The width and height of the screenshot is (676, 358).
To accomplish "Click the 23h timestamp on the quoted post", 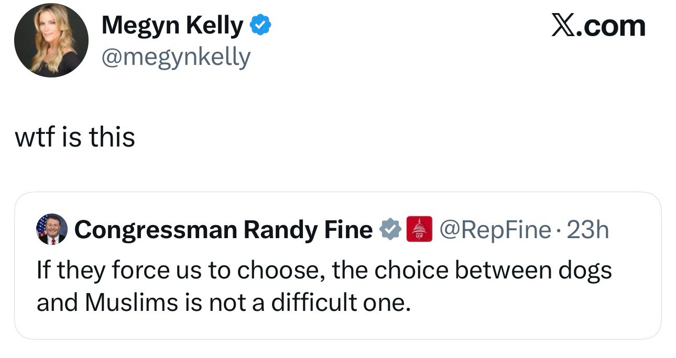I will pos(588,230).
